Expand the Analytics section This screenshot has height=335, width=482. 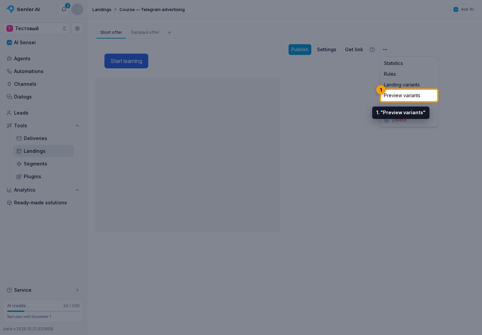pos(77,190)
